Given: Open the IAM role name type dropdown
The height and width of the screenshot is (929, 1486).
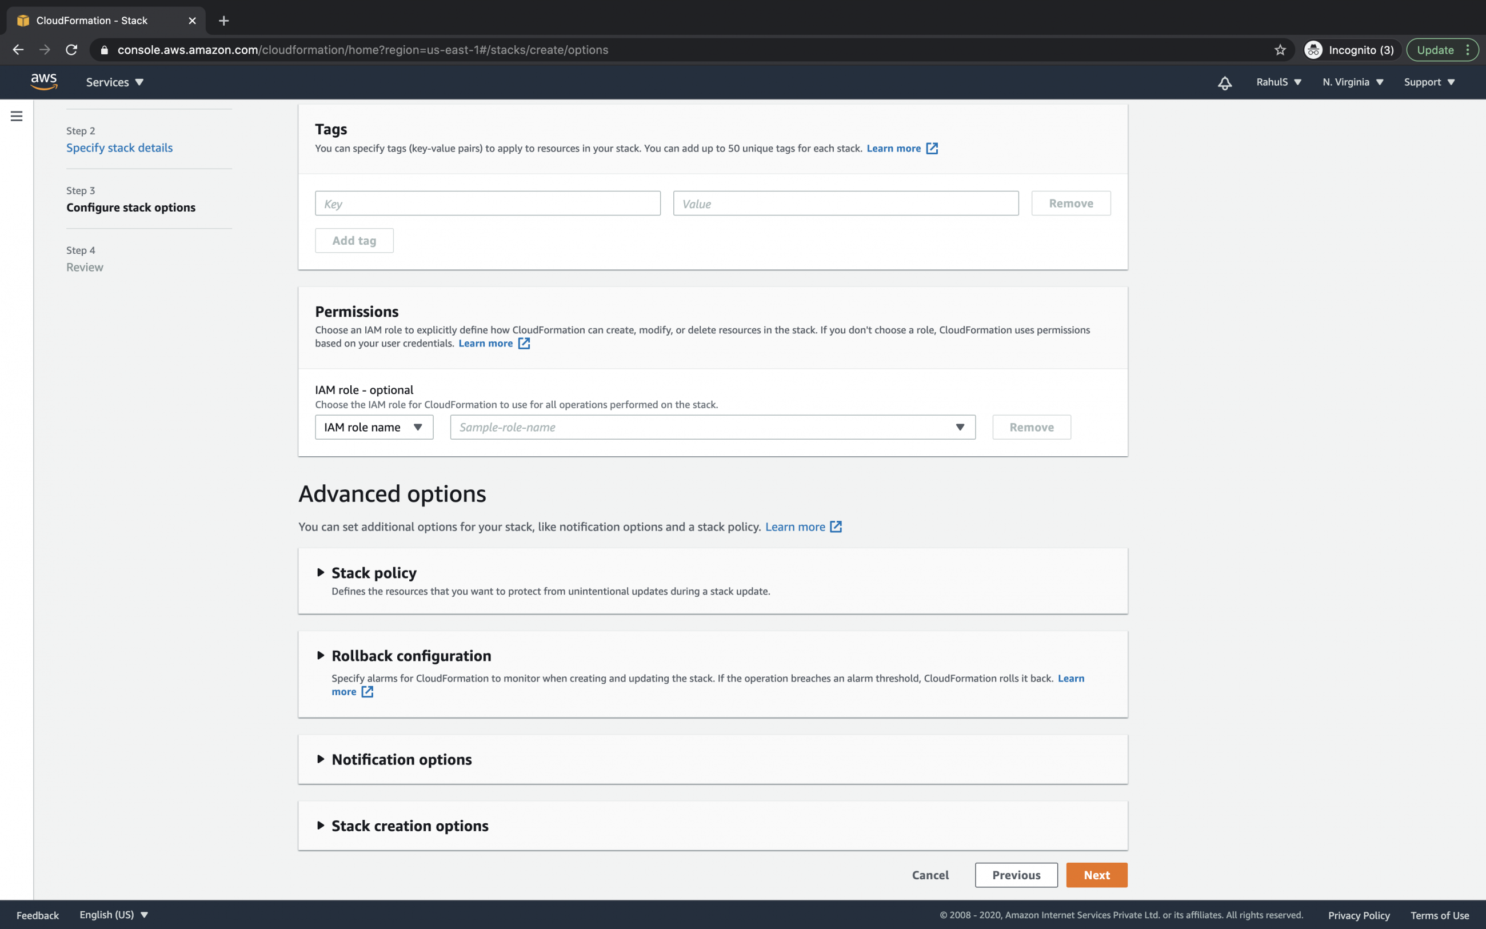Looking at the screenshot, I should (373, 427).
